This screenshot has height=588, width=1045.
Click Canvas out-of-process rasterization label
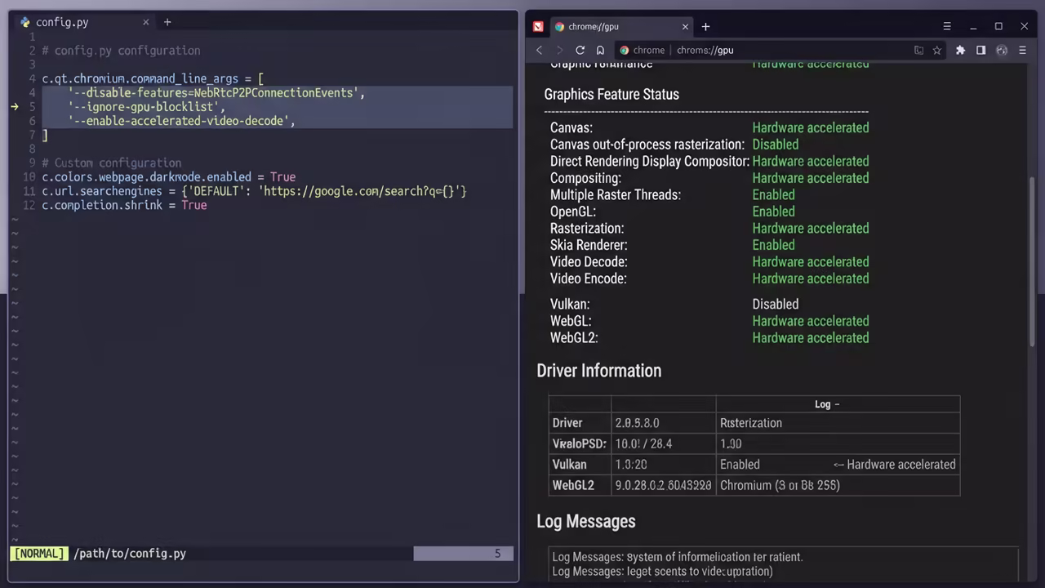(x=647, y=145)
